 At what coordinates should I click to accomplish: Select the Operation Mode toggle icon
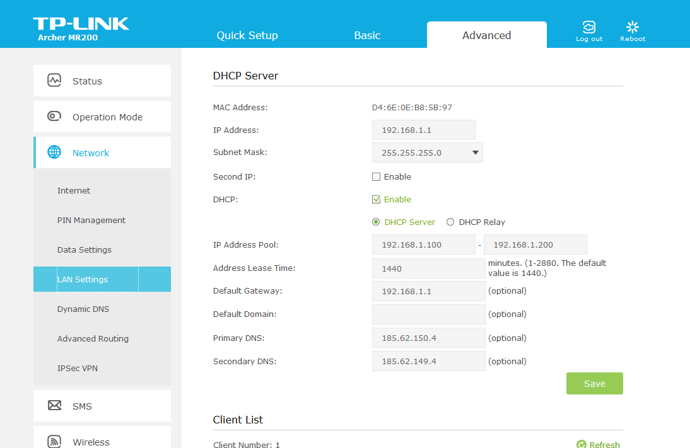coord(54,117)
